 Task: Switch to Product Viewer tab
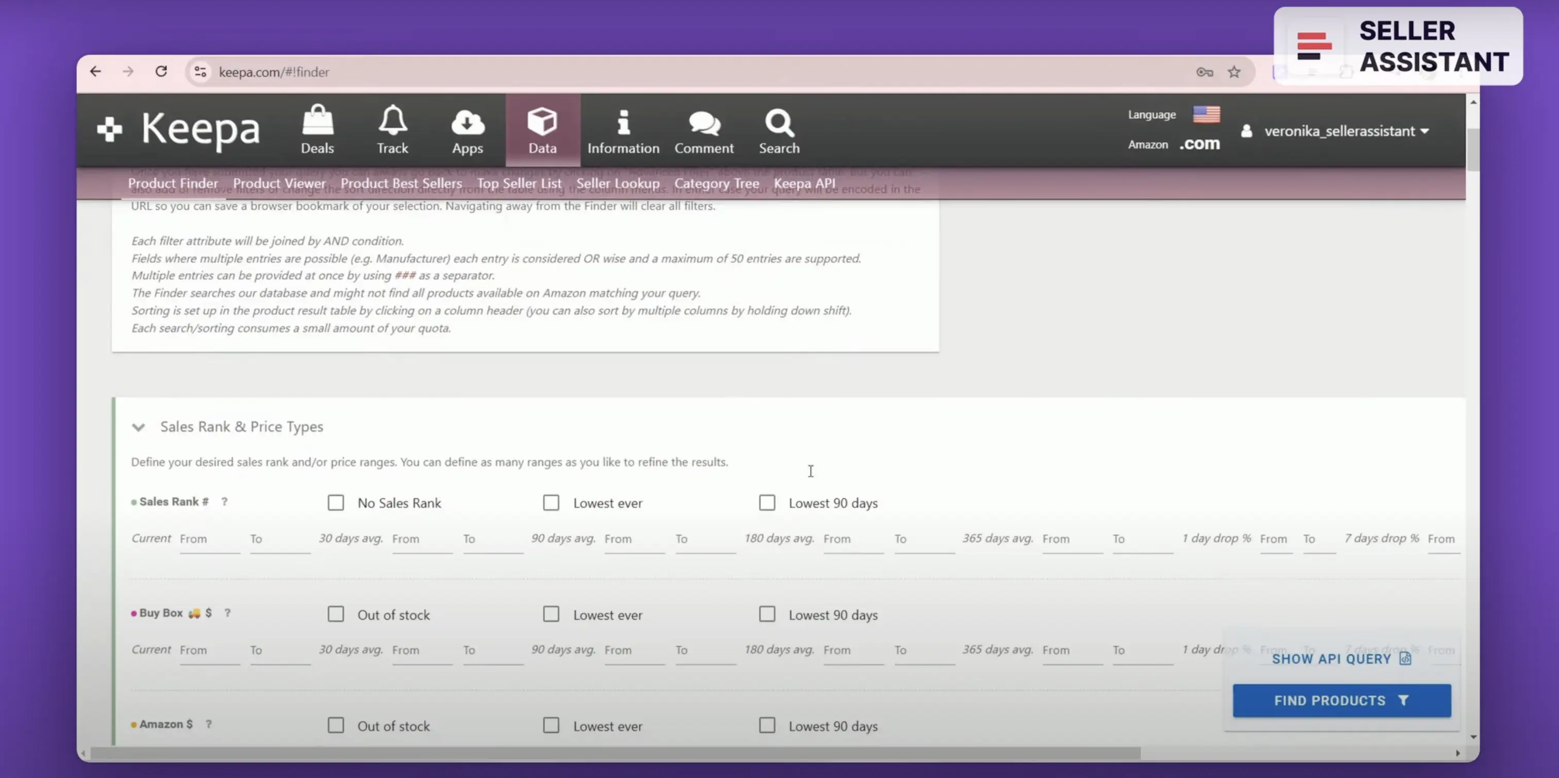click(279, 183)
